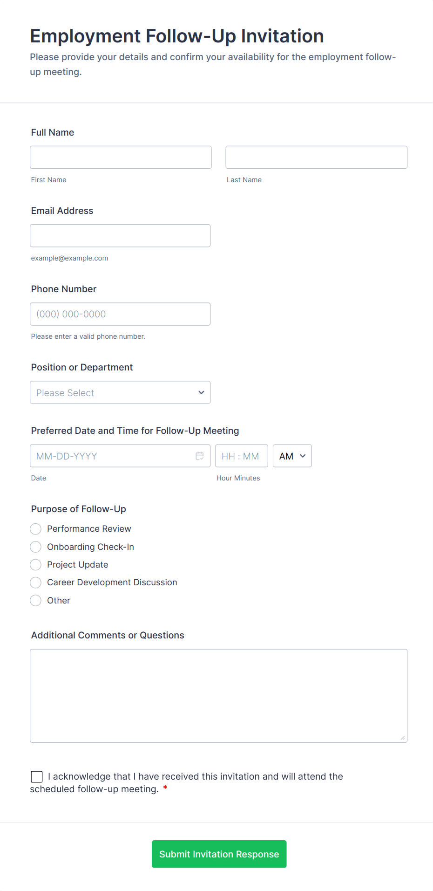The width and height of the screenshot is (433, 891).
Task: Click the Employment Follow-Up Invitation heading
Action: point(177,36)
